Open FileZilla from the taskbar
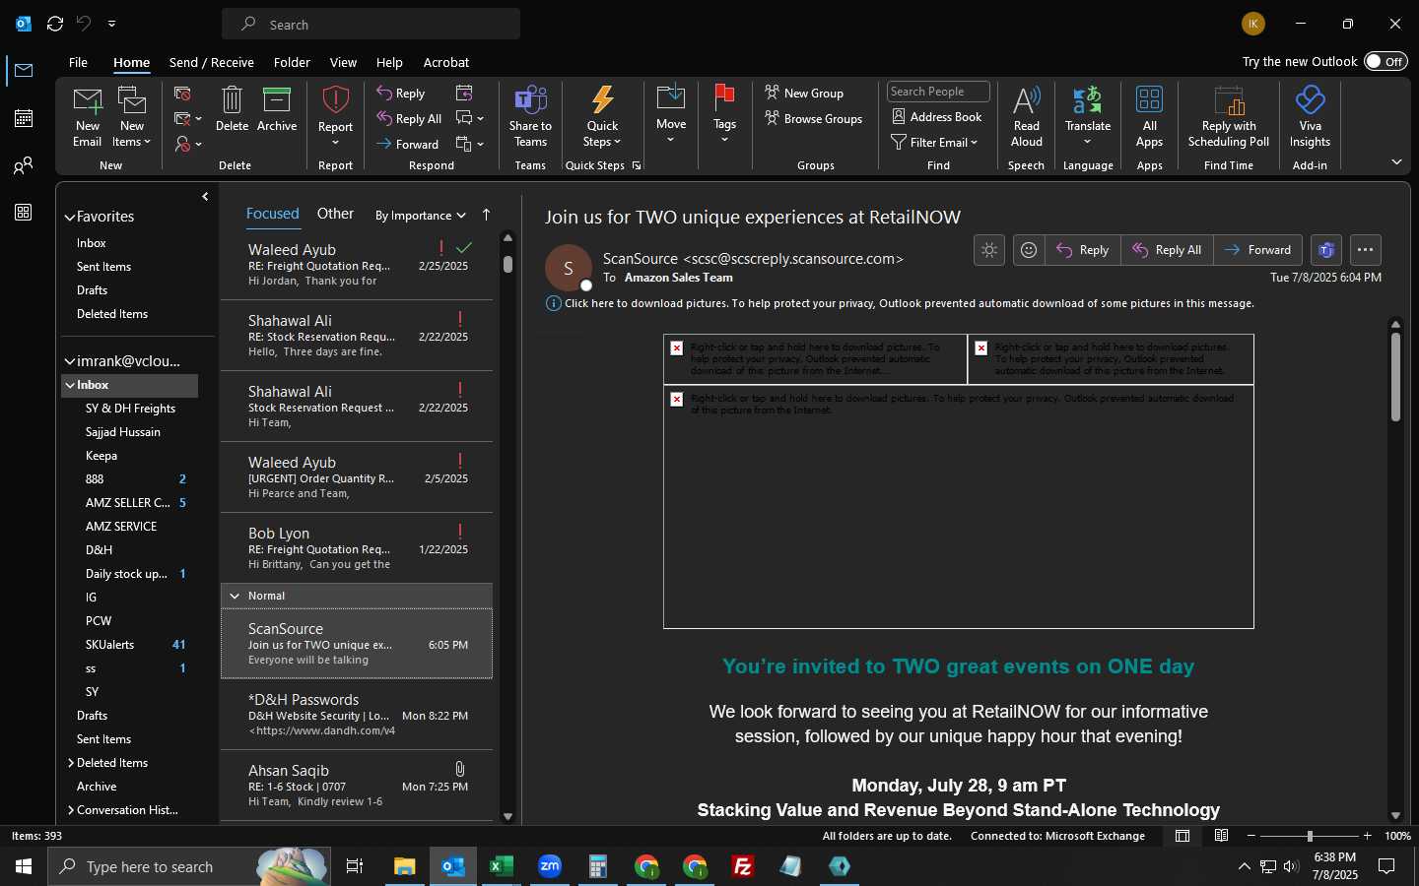This screenshot has width=1419, height=886. point(743,866)
